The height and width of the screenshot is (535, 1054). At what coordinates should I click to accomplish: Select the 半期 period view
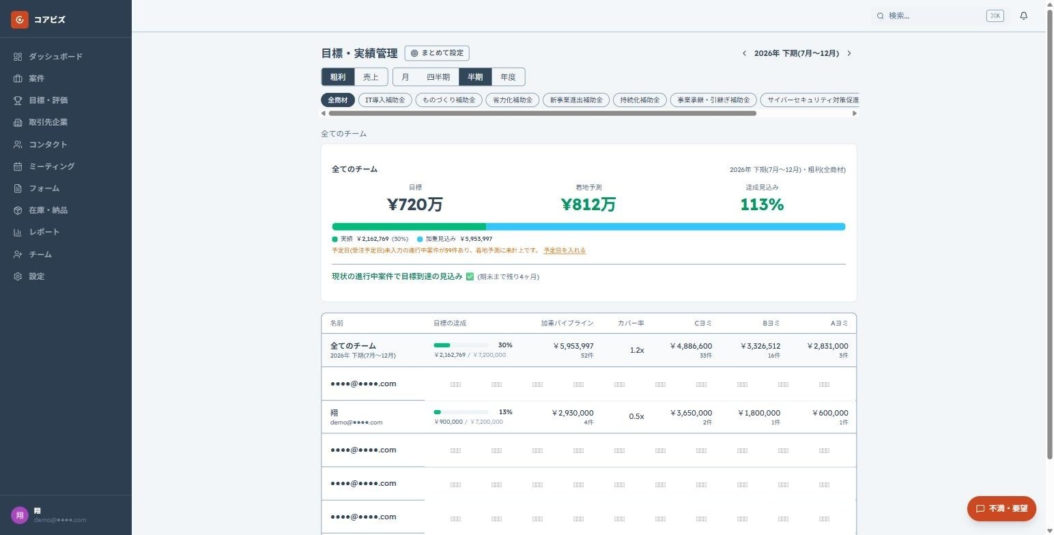coord(475,77)
